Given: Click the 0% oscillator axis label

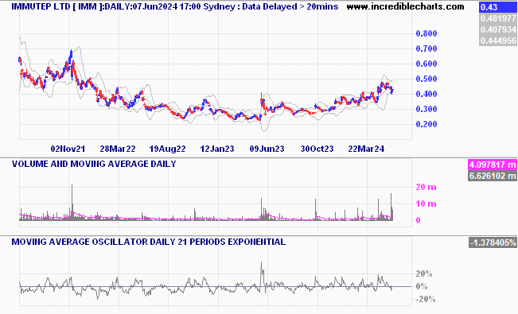Looking at the screenshot, I should (422, 287).
